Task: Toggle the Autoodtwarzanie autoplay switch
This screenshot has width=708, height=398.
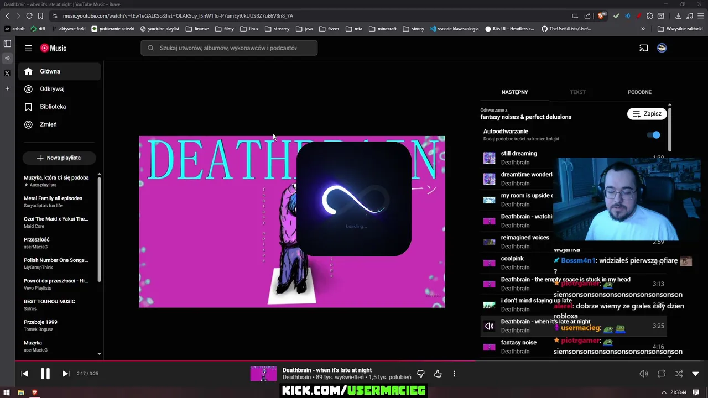Action: [x=654, y=135]
